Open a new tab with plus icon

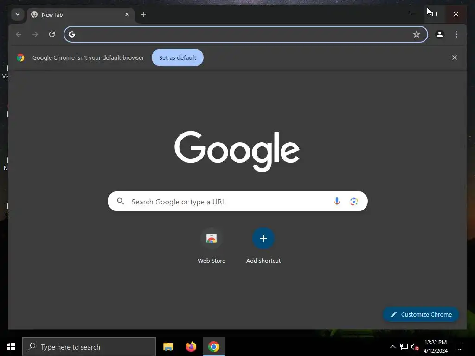tap(144, 14)
